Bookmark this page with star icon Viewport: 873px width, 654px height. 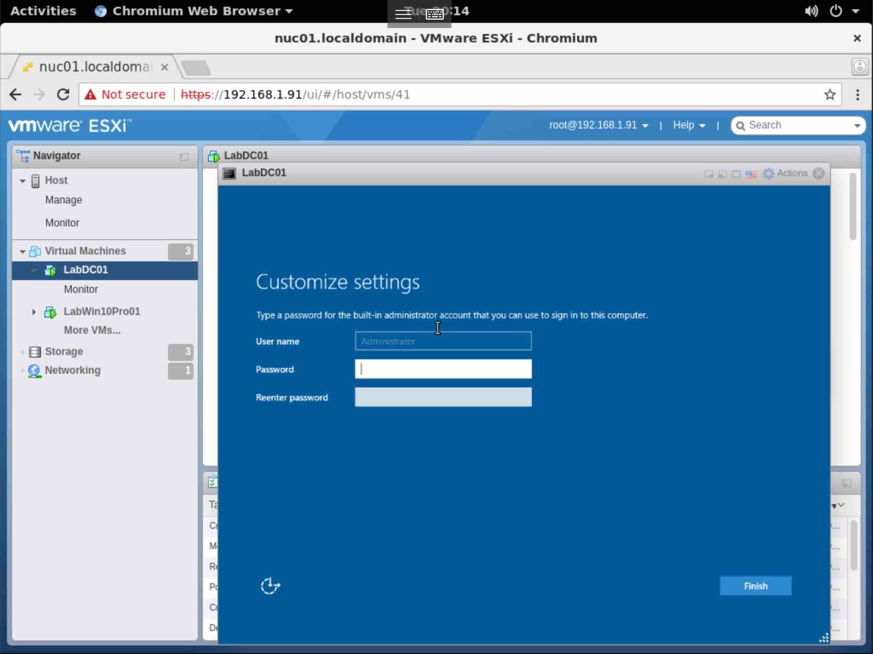pos(830,95)
